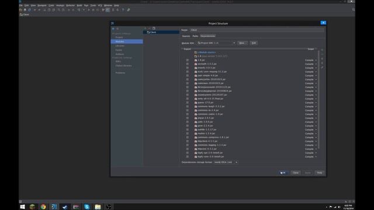Screen dimensions: 374x210
Task: Click the module Name input field
Action: pos(257,30)
